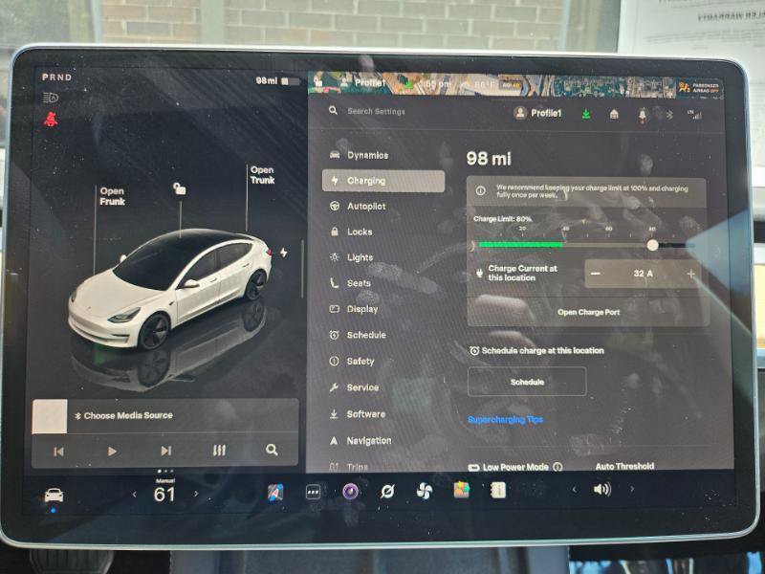Raise cabin temperature with right arrow
Image resolution: width=765 pixels, height=574 pixels.
(x=196, y=494)
